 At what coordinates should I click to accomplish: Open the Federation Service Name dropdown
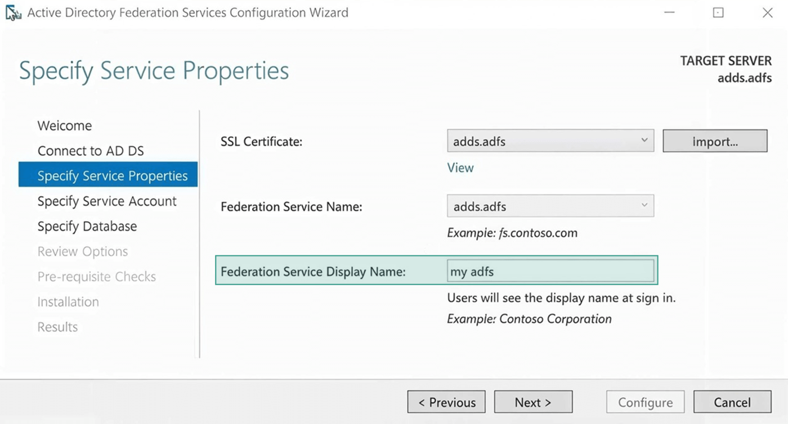[644, 206]
